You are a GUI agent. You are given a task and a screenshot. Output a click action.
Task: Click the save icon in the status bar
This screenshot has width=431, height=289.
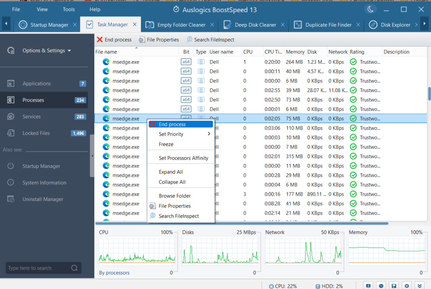[394, 285]
